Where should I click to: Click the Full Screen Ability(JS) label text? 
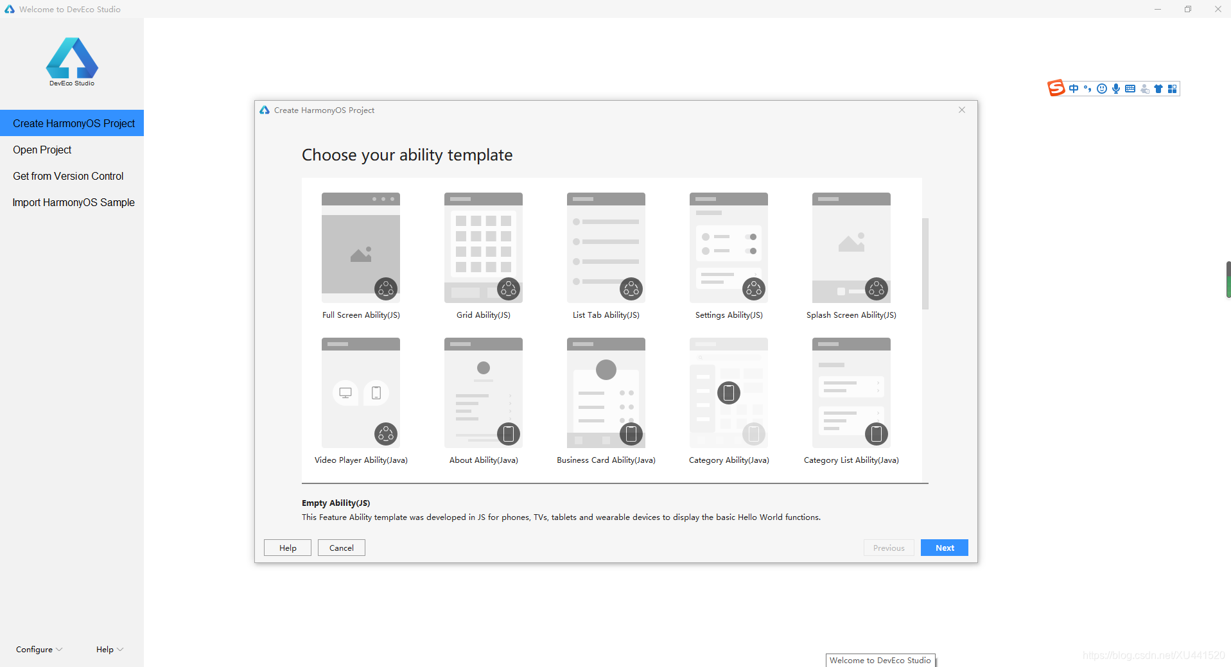361,315
